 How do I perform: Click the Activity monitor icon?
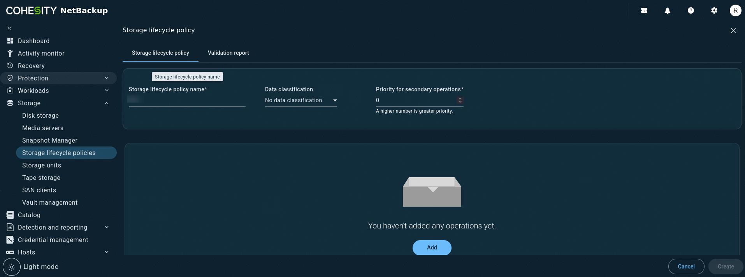pos(10,53)
